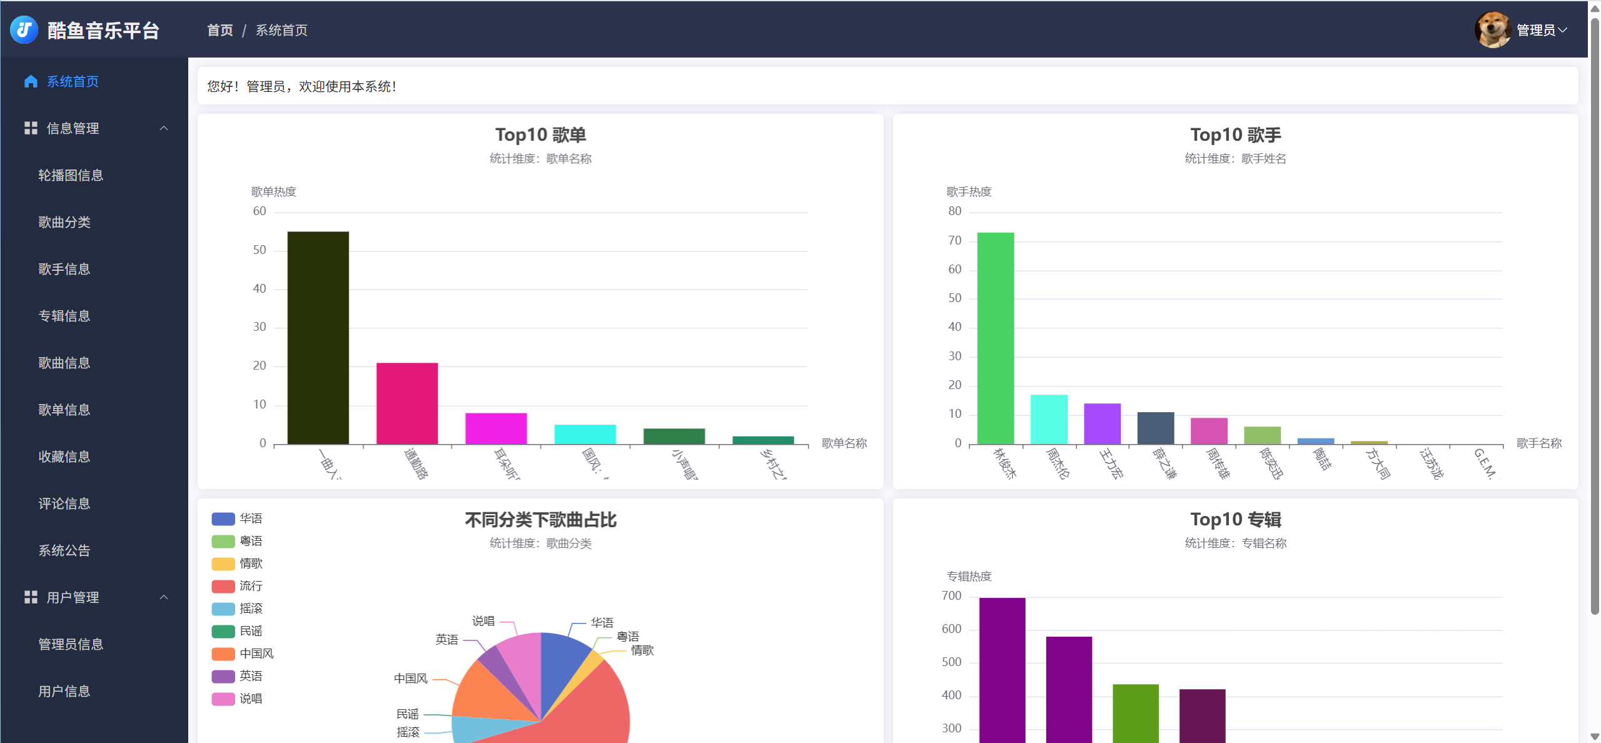
Task: Click the grid icon next to 信息管理
Action: pyautogui.click(x=30, y=128)
